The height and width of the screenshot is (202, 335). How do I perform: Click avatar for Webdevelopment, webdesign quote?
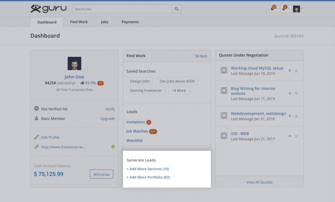[x=224, y=116]
